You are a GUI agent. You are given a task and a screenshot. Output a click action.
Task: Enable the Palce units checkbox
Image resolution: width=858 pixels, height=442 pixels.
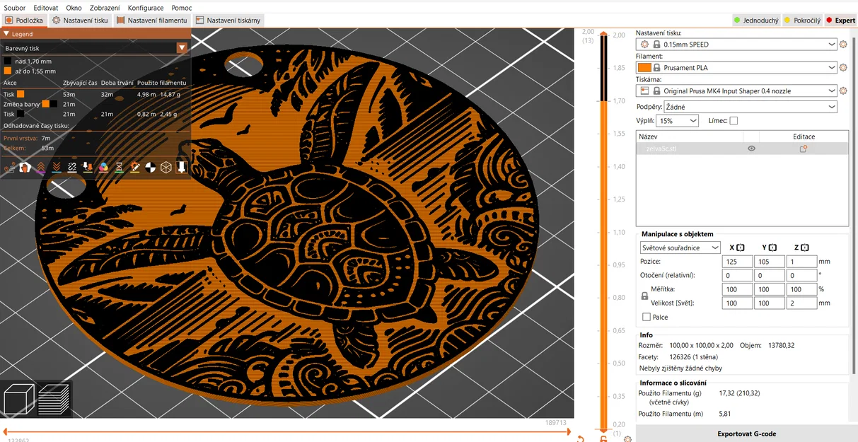tap(647, 317)
